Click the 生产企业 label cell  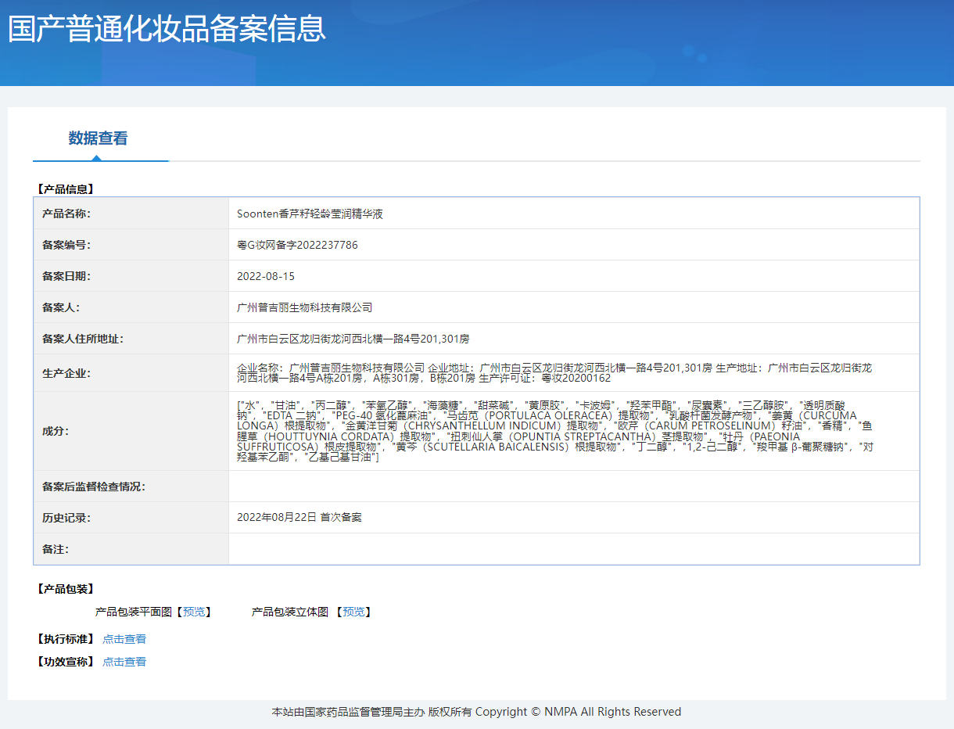pyautogui.click(x=131, y=373)
